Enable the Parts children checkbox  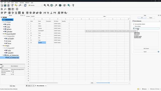tap(134, 26)
